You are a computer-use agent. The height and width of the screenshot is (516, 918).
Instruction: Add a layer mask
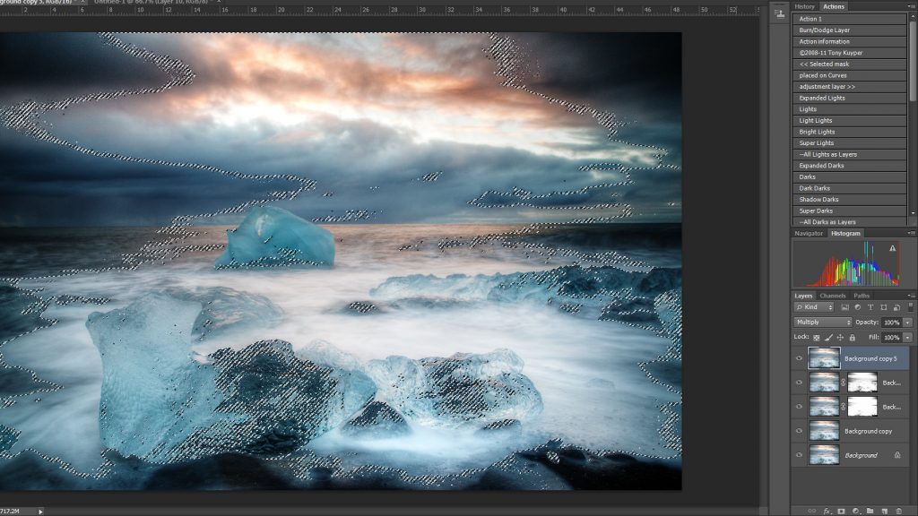click(x=841, y=511)
